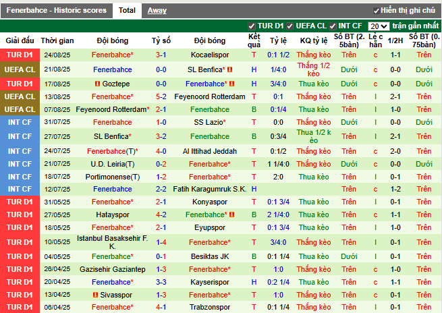Click the date 12/07/25
This screenshot has height=313, width=442.
57,190
